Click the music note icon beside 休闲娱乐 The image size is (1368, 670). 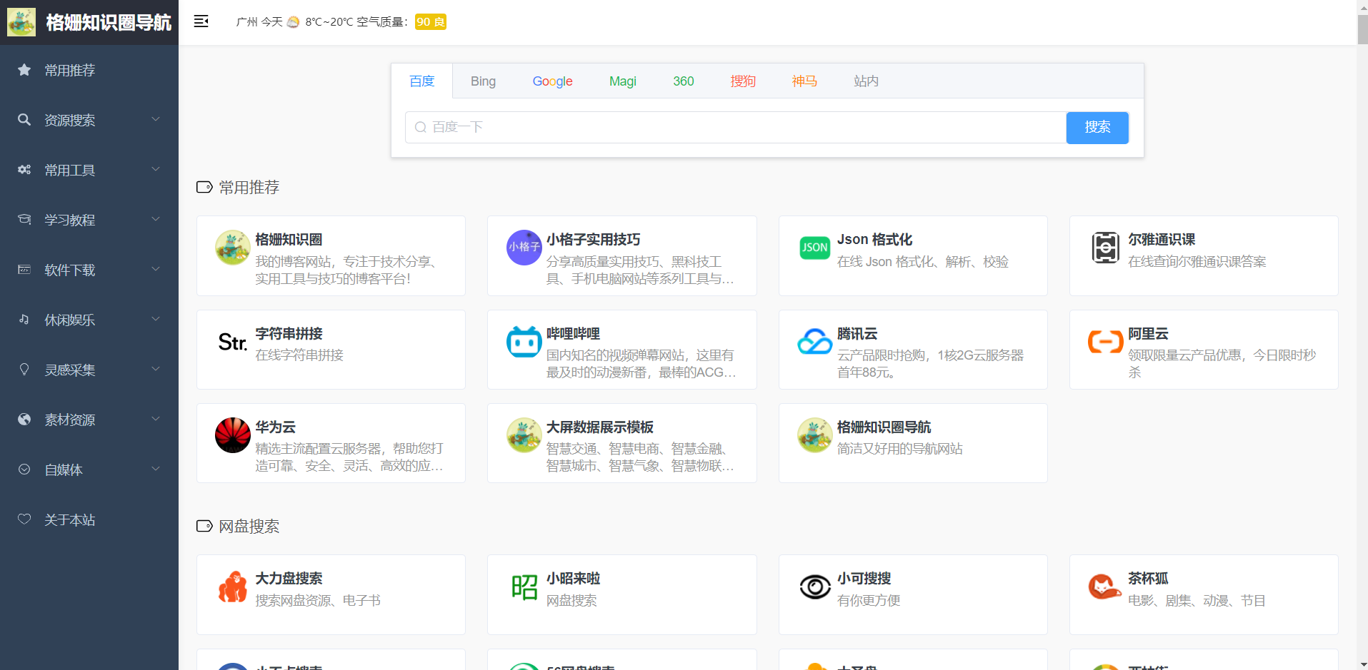pyautogui.click(x=24, y=320)
